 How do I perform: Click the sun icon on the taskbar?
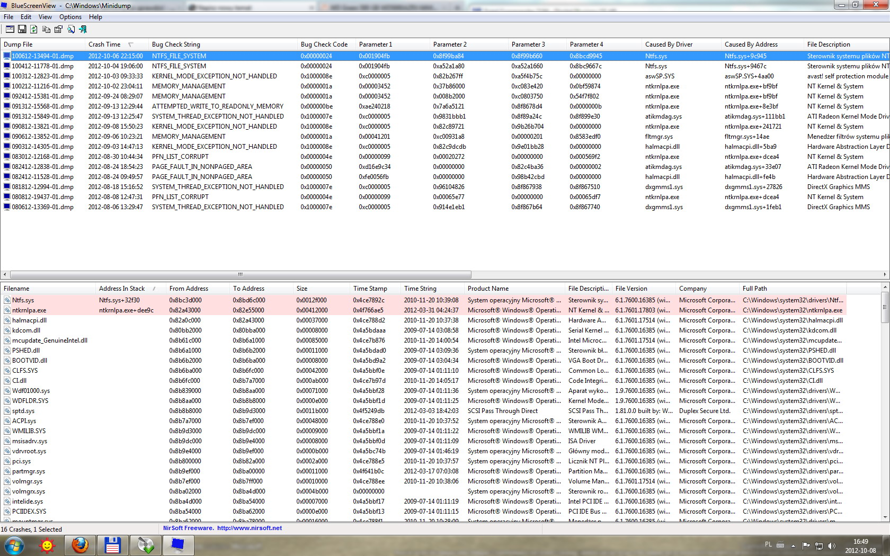point(47,545)
